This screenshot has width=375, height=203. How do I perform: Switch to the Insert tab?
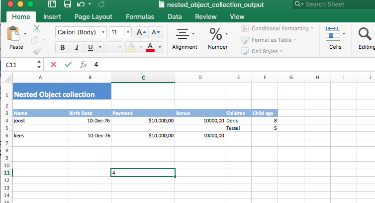(x=52, y=17)
